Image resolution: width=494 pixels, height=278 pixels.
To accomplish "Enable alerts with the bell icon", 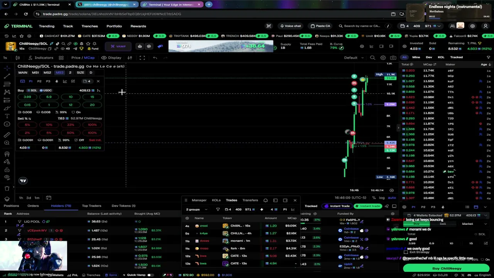I will 94,44.
